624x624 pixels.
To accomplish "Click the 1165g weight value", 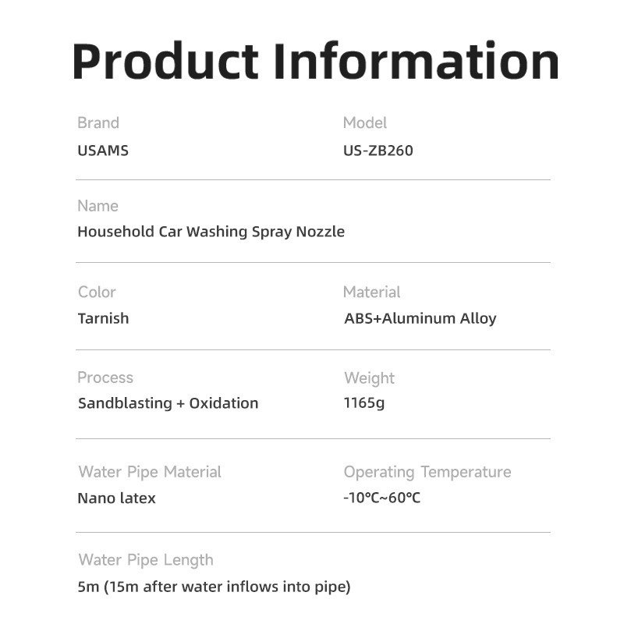I will [364, 403].
